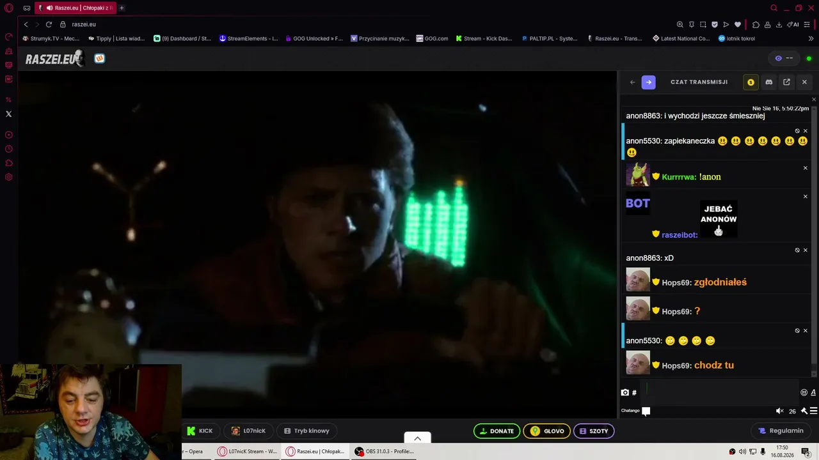Open StreamElements bookmark

(x=248, y=38)
